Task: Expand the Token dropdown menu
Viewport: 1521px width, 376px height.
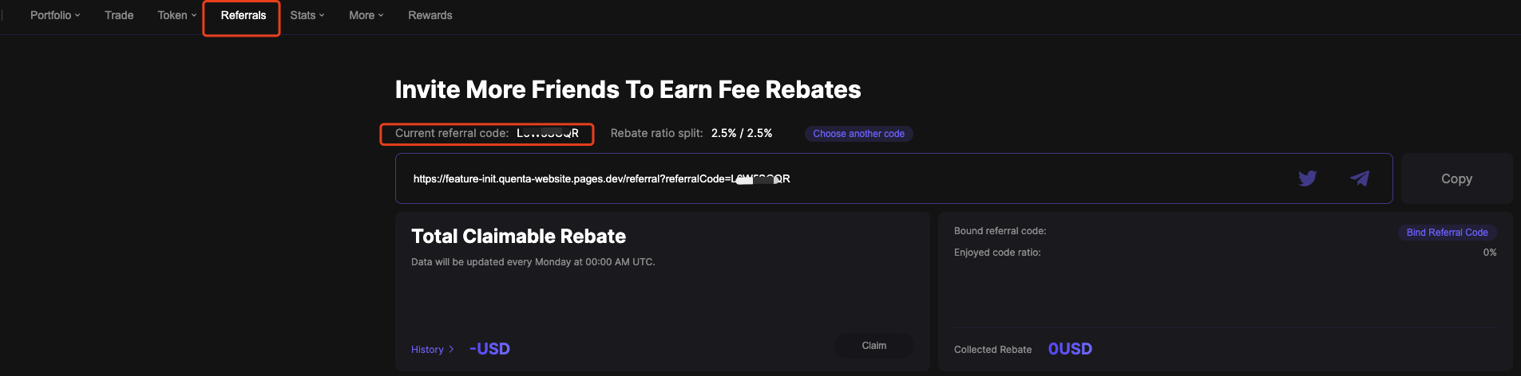Action: pos(176,15)
